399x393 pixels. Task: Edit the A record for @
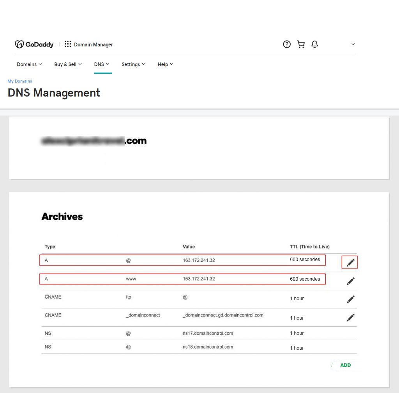[x=350, y=263]
